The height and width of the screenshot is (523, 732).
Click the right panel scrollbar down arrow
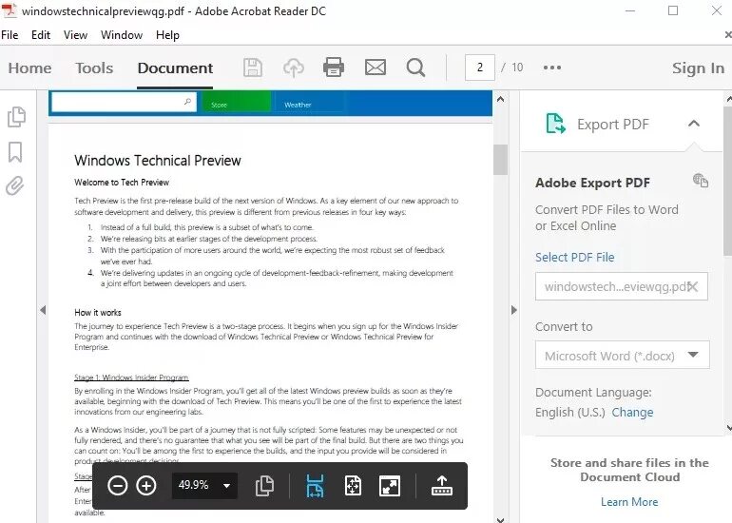click(729, 427)
